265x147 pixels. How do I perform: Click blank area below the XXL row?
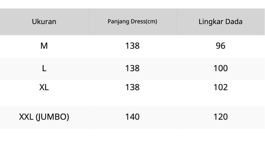[132, 138]
